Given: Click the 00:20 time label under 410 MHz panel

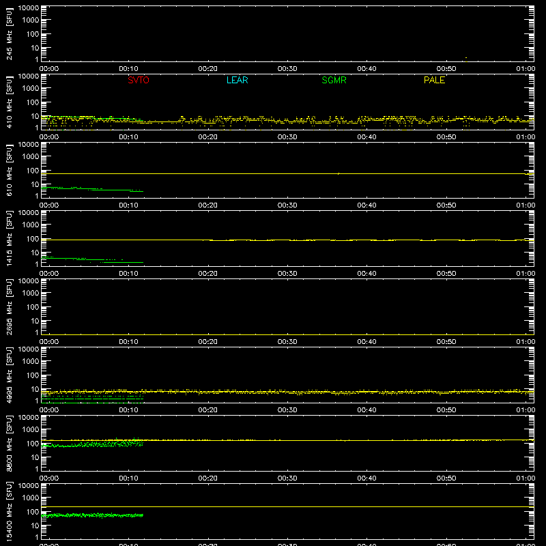Looking at the screenshot, I should coord(208,137).
